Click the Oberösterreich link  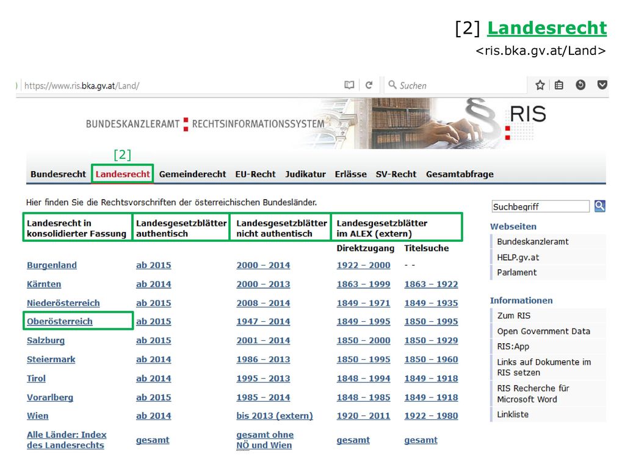pos(60,321)
